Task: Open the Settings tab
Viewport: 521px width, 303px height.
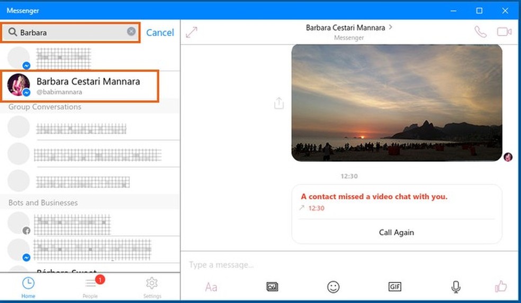Action: pos(152,287)
